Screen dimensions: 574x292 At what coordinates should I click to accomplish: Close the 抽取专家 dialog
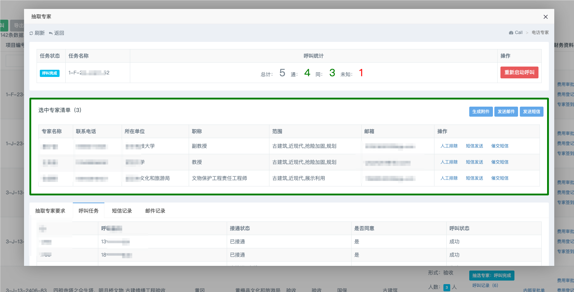545,17
